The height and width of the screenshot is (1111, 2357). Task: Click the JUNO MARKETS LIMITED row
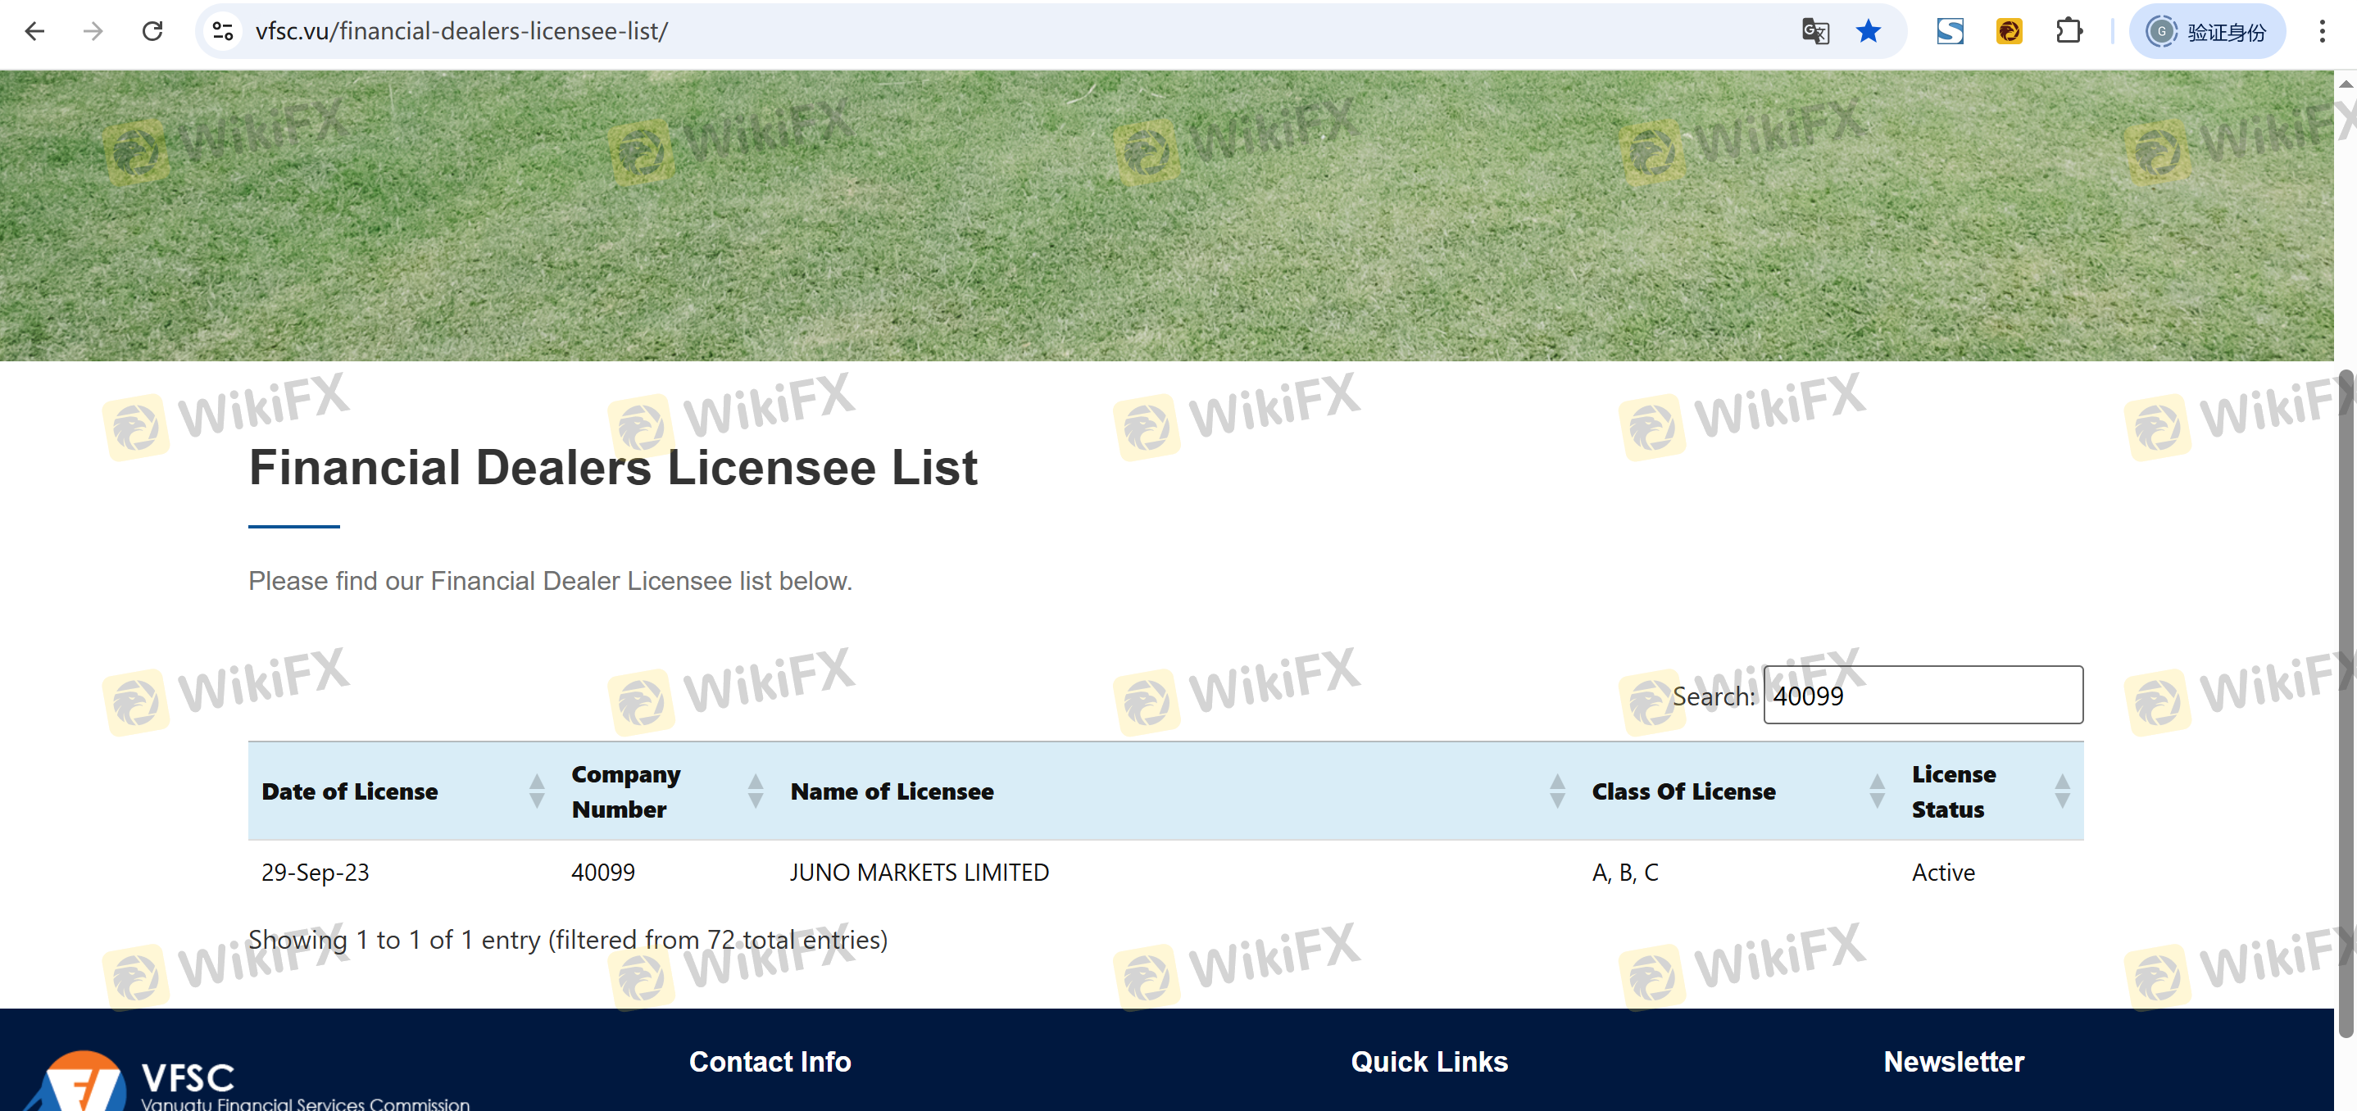click(x=920, y=873)
